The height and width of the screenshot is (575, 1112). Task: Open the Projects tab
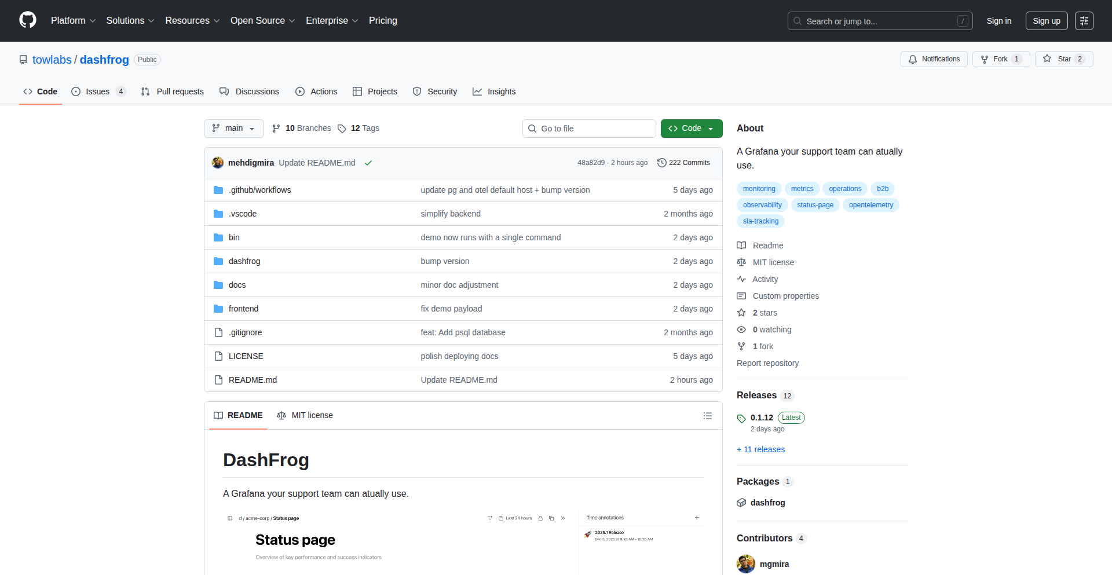tap(375, 91)
